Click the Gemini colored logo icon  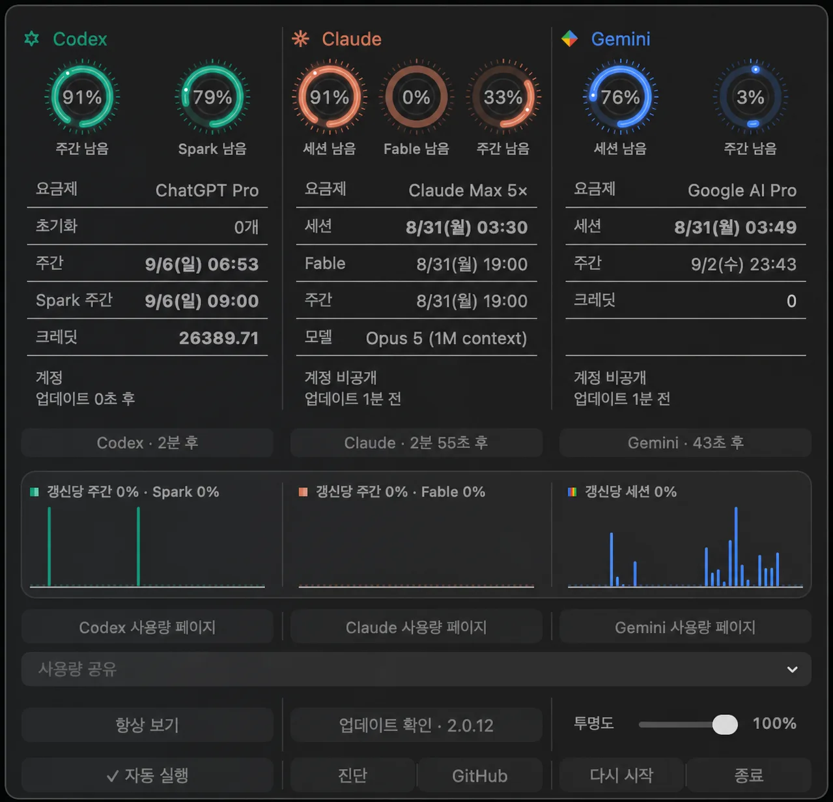pos(570,39)
